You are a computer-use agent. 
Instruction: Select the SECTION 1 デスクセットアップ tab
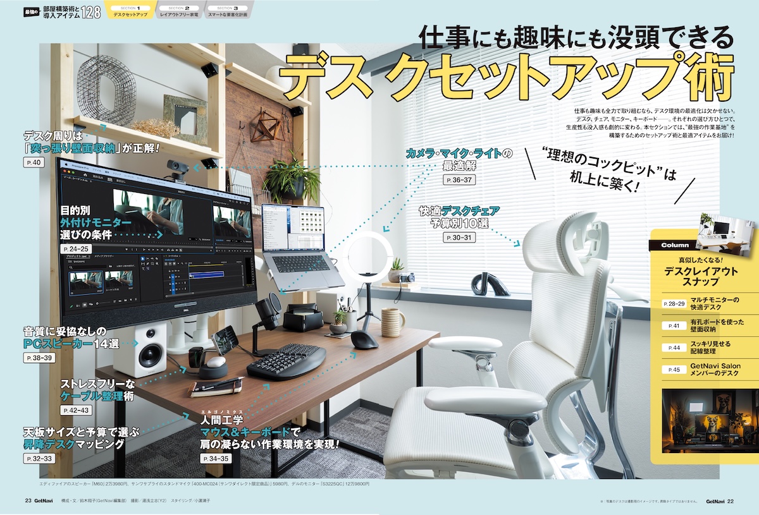[131, 10]
